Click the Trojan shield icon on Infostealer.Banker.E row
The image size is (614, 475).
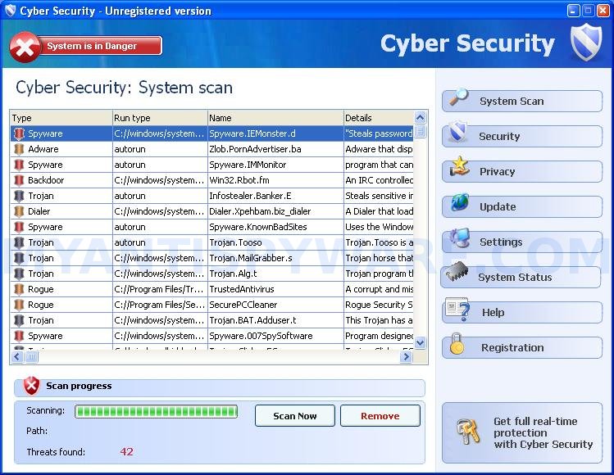[19, 196]
